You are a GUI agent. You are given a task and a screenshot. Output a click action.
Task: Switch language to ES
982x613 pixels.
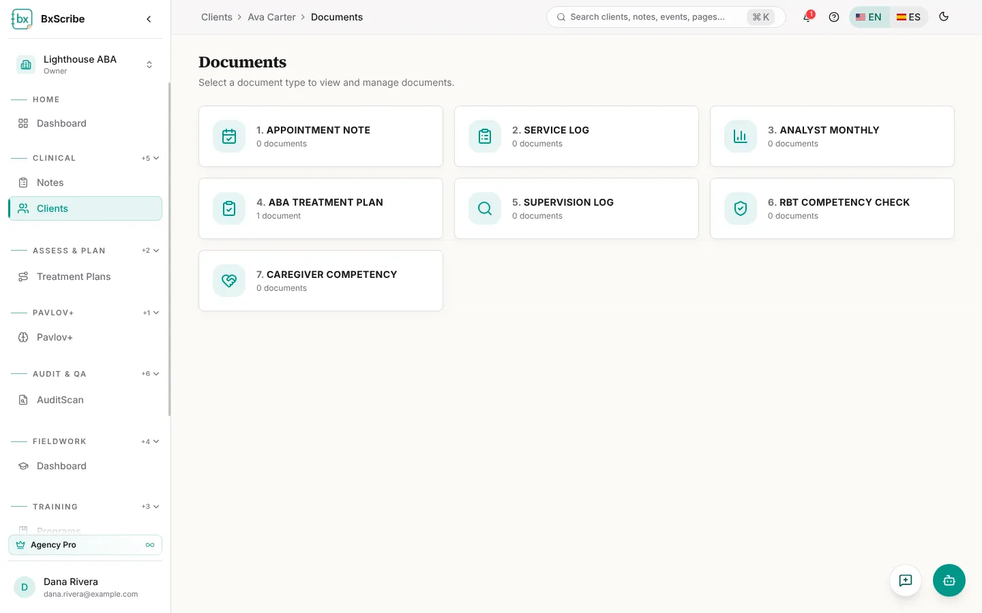[x=908, y=17]
